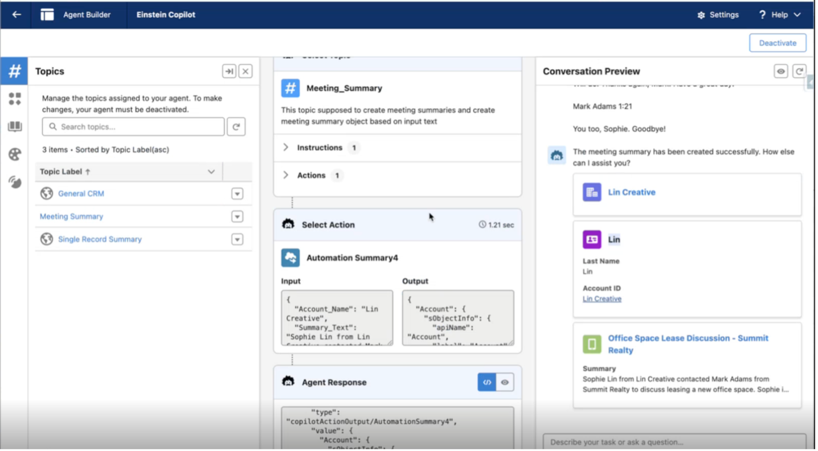Click the Meeting_Summary hash topic icon

291,89
